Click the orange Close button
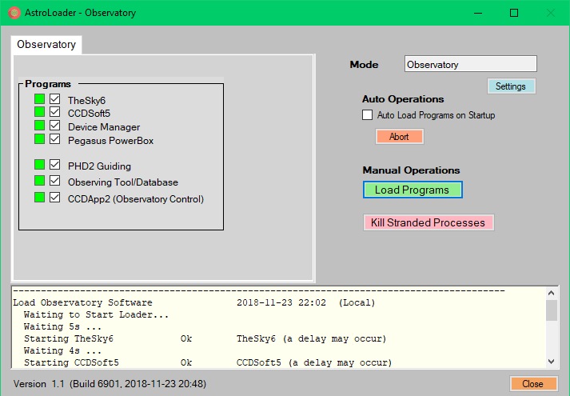The width and height of the screenshot is (570, 396). (x=533, y=384)
